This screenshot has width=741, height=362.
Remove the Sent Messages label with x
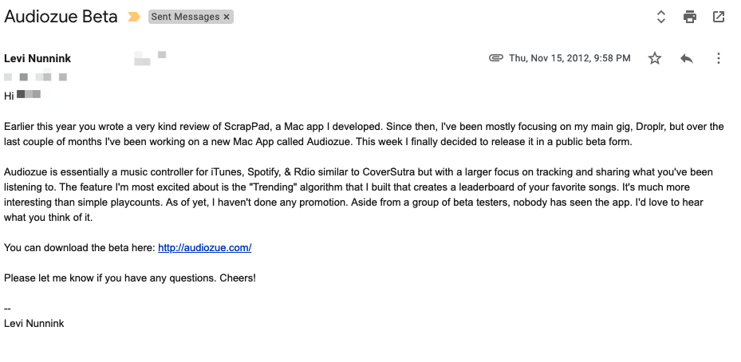pyautogui.click(x=227, y=17)
